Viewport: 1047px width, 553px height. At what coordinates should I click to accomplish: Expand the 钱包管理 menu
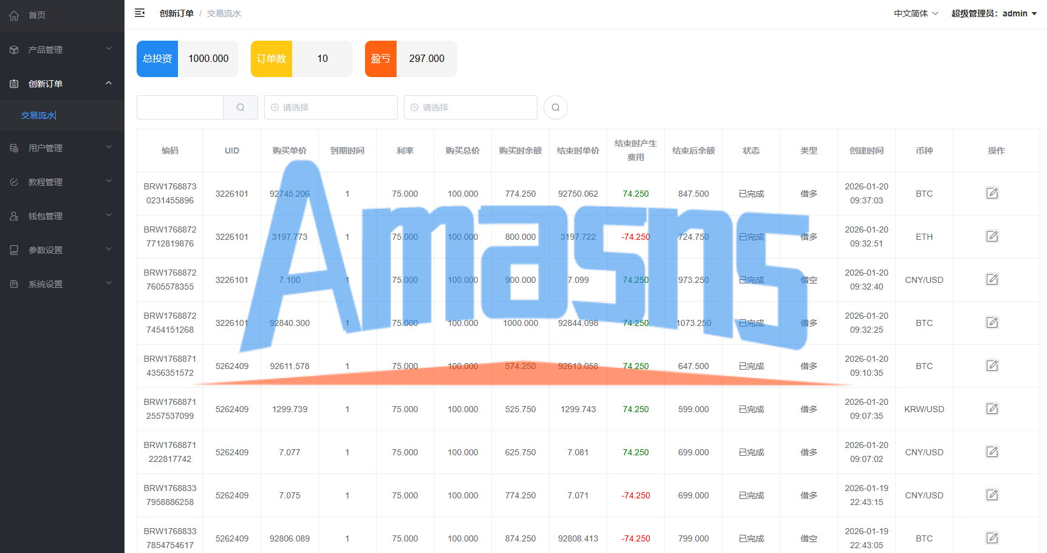[x=62, y=215]
